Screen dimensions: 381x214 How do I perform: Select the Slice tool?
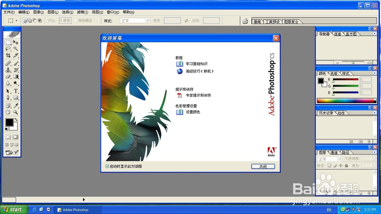click(x=16, y=55)
